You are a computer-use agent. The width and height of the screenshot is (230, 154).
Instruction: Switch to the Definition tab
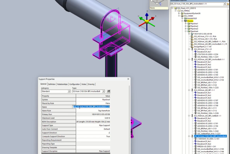click(52, 84)
